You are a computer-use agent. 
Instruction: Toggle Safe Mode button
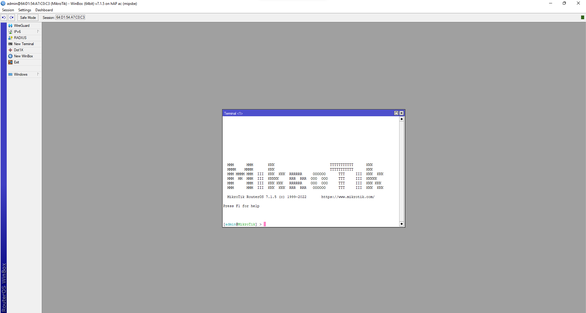28,17
